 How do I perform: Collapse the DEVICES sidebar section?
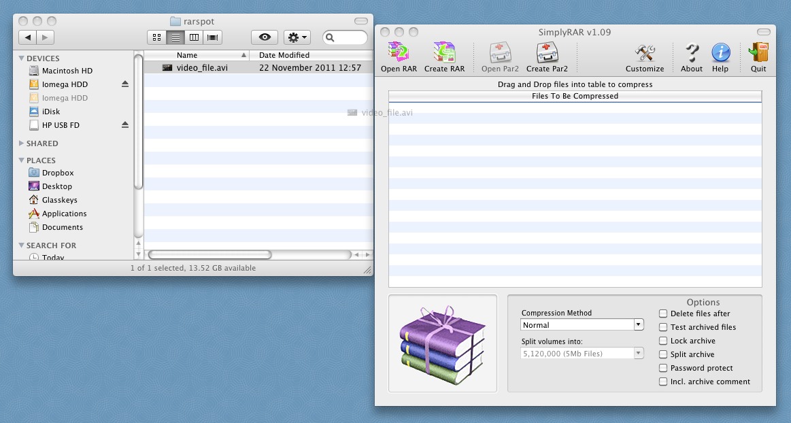click(21, 58)
